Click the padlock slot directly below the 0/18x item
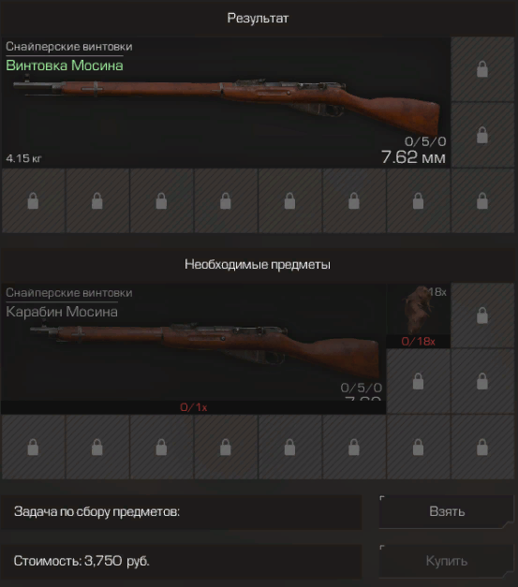 [418, 381]
